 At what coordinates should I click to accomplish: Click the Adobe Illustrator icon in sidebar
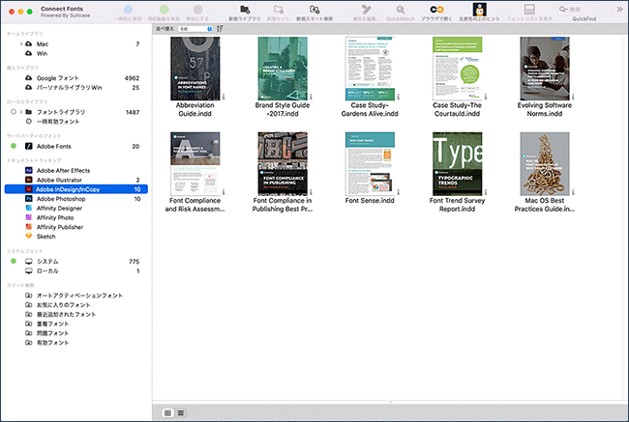pos(28,181)
